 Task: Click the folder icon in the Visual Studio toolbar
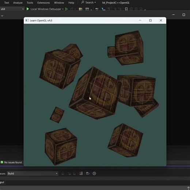click(80, 9)
